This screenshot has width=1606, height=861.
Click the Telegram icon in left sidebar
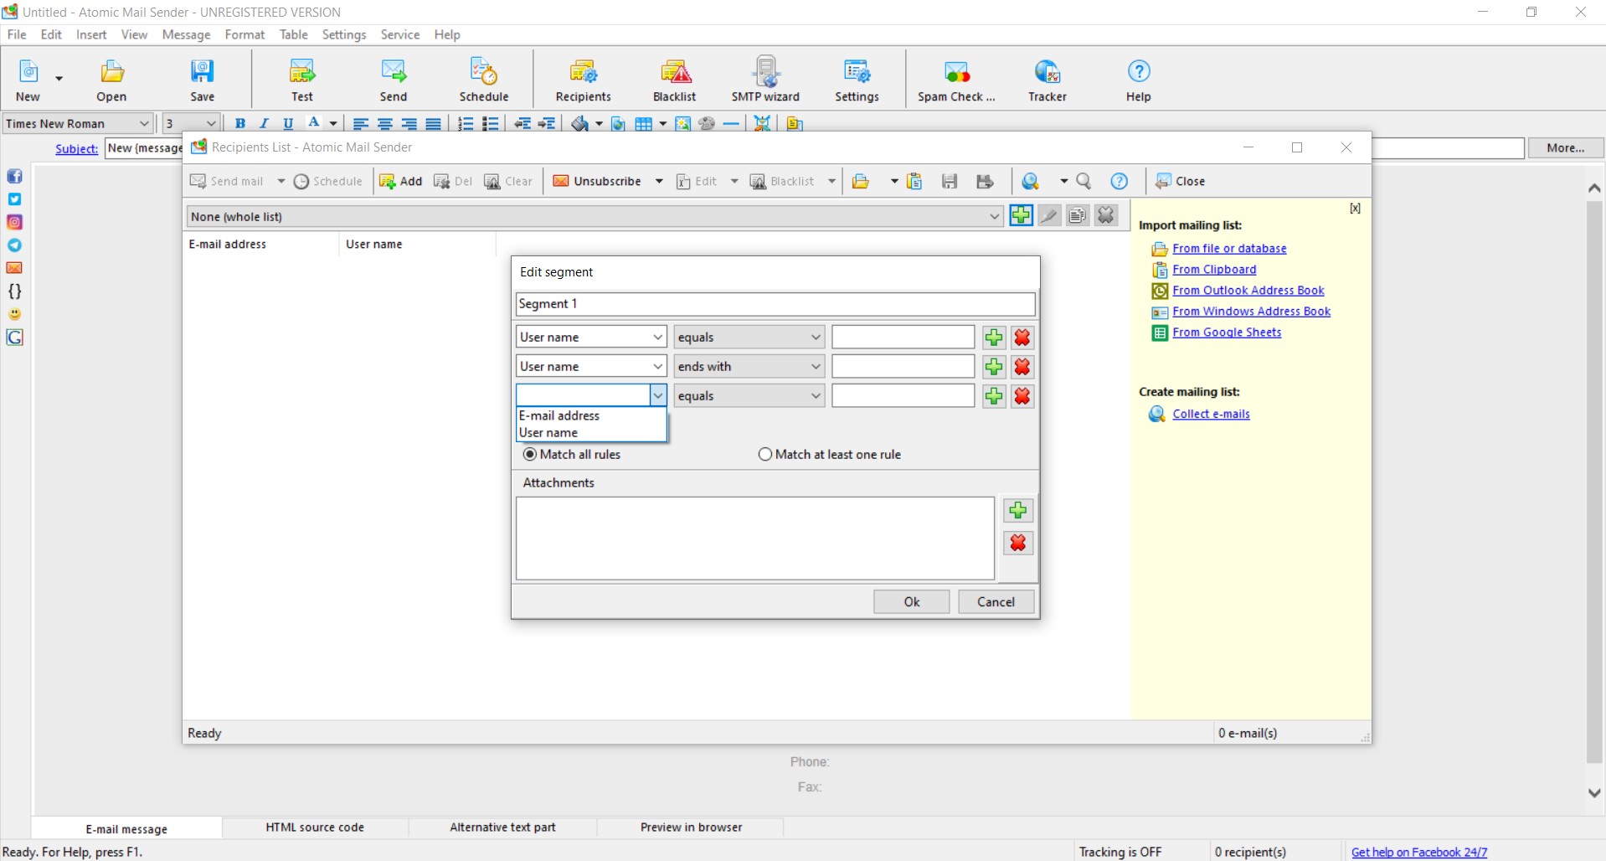[x=14, y=245]
